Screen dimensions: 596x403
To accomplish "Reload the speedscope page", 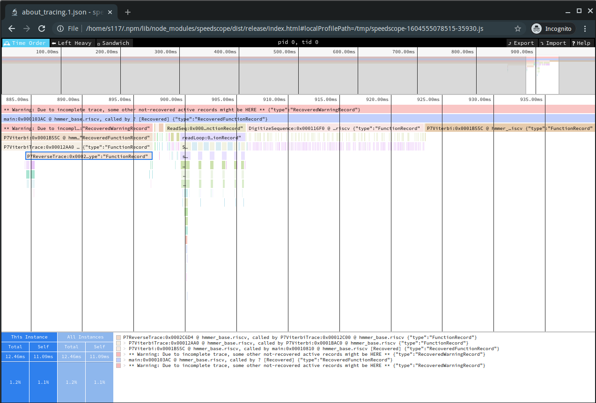I will pyautogui.click(x=42, y=29).
